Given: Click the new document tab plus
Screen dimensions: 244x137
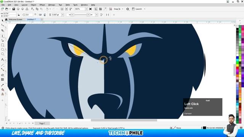Looking at the screenshot, I should pyautogui.click(x=42, y=19).
